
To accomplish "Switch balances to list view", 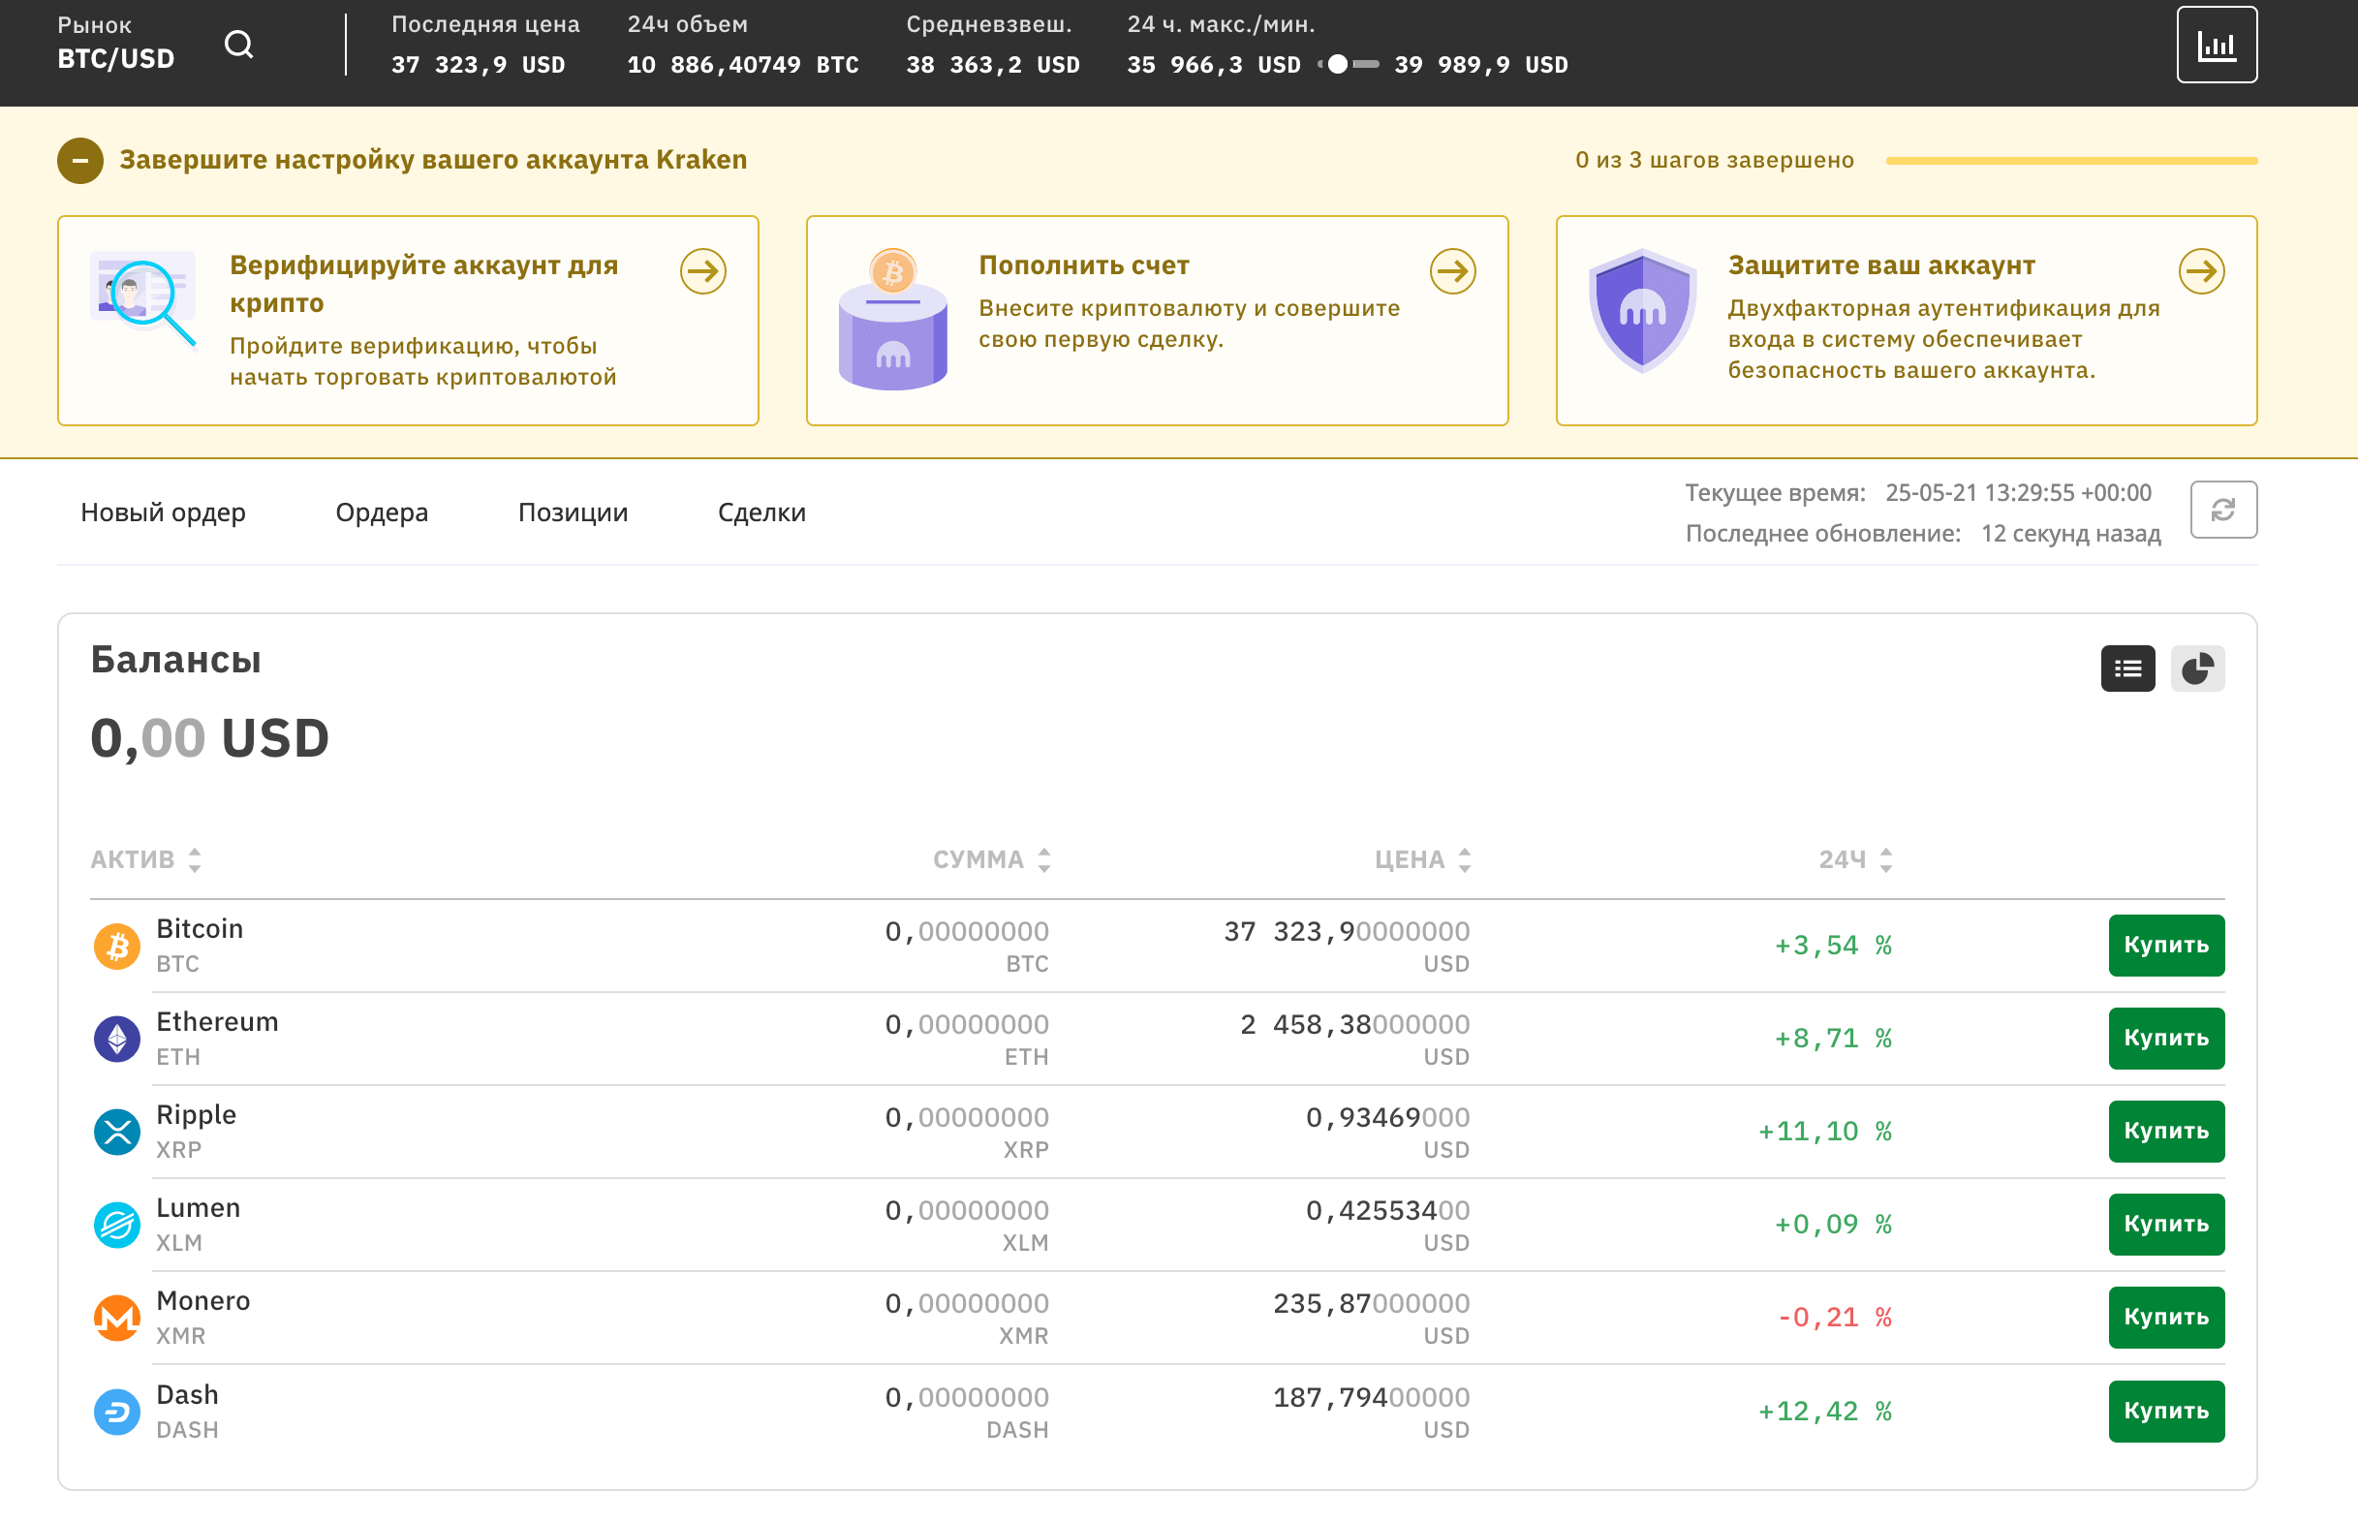I will (2126, 668).
